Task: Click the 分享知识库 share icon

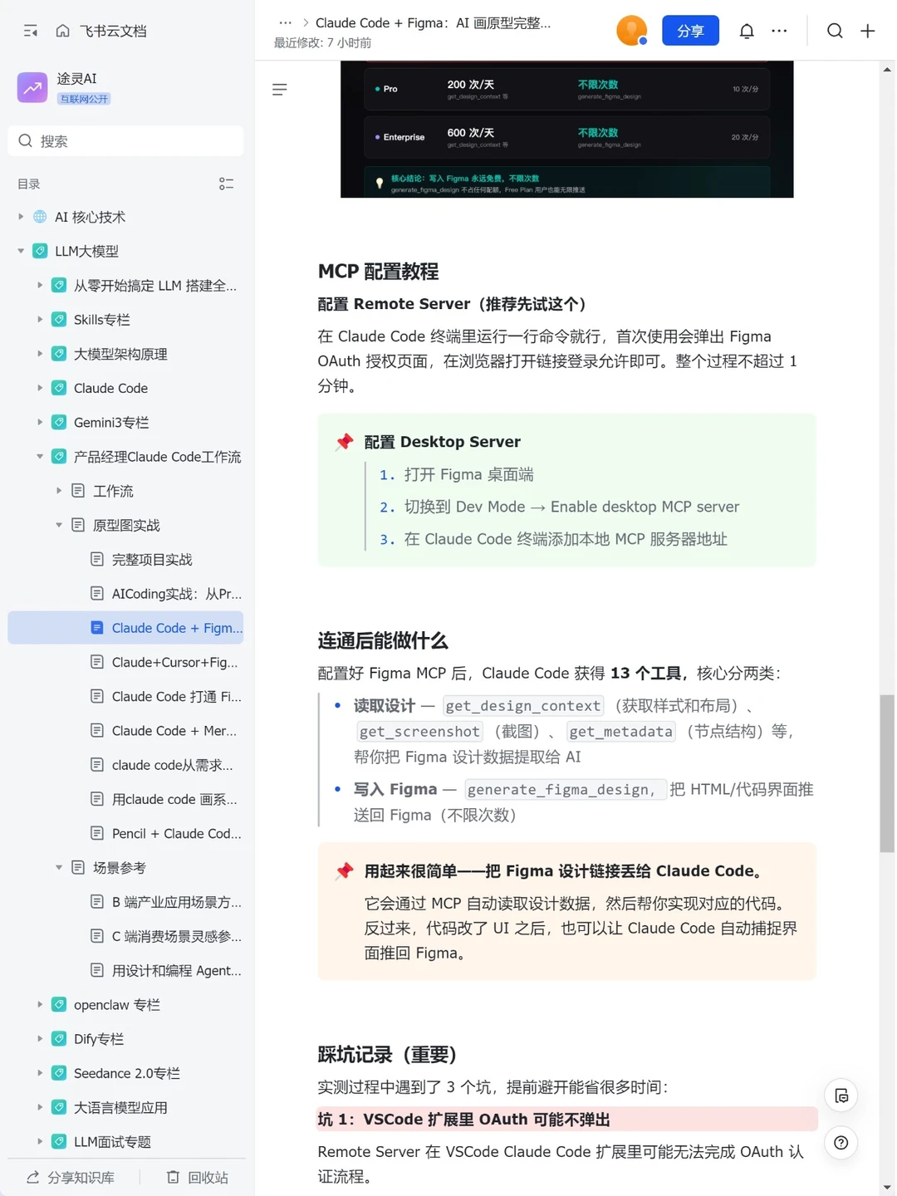Action: tap(33, 1177)
